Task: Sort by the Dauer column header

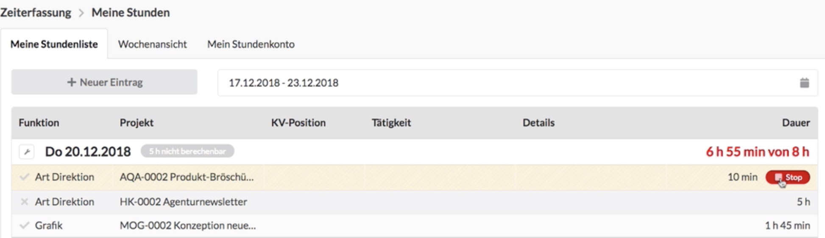Action: click(796, 123)
